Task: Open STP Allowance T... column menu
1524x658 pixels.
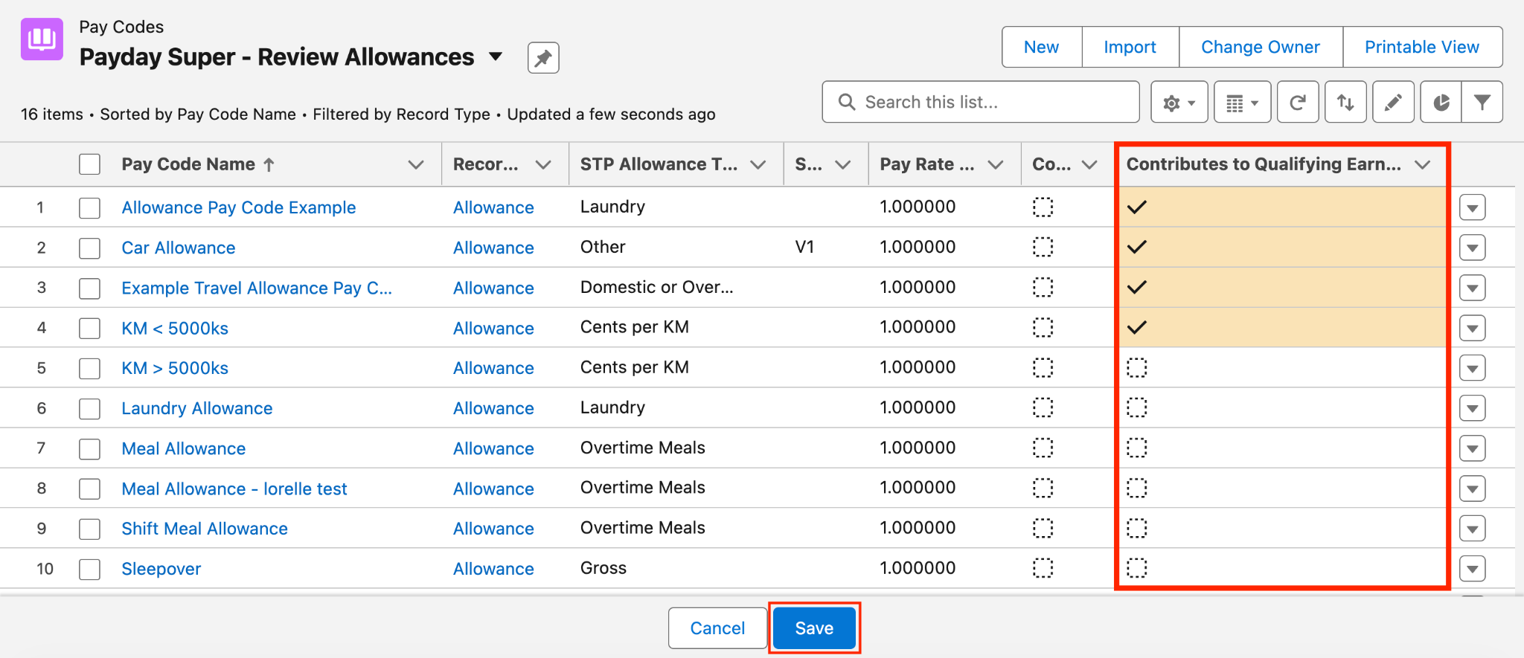Action: click(x=758, y=164)
